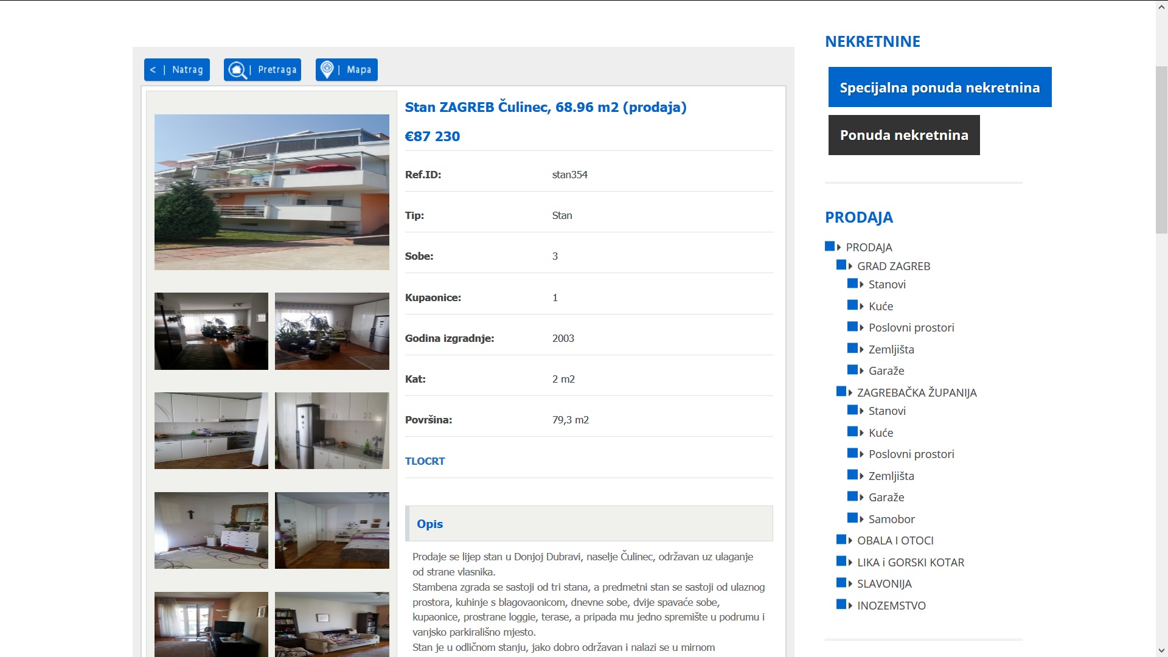Select Stanovi under GRAD ZAGREB
Viewport: 1168px width, 657px height.
click(887, 284)
